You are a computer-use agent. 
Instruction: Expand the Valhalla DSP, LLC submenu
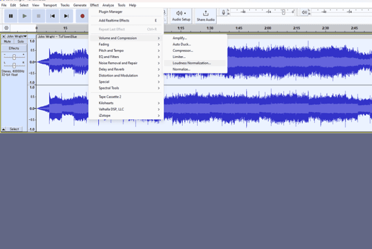pyautogui.click(x=126, y=109)
